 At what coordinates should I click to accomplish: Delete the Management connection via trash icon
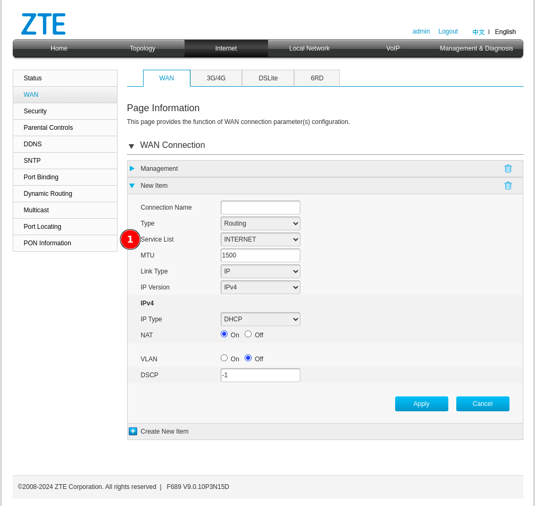[x=508, y=169]
